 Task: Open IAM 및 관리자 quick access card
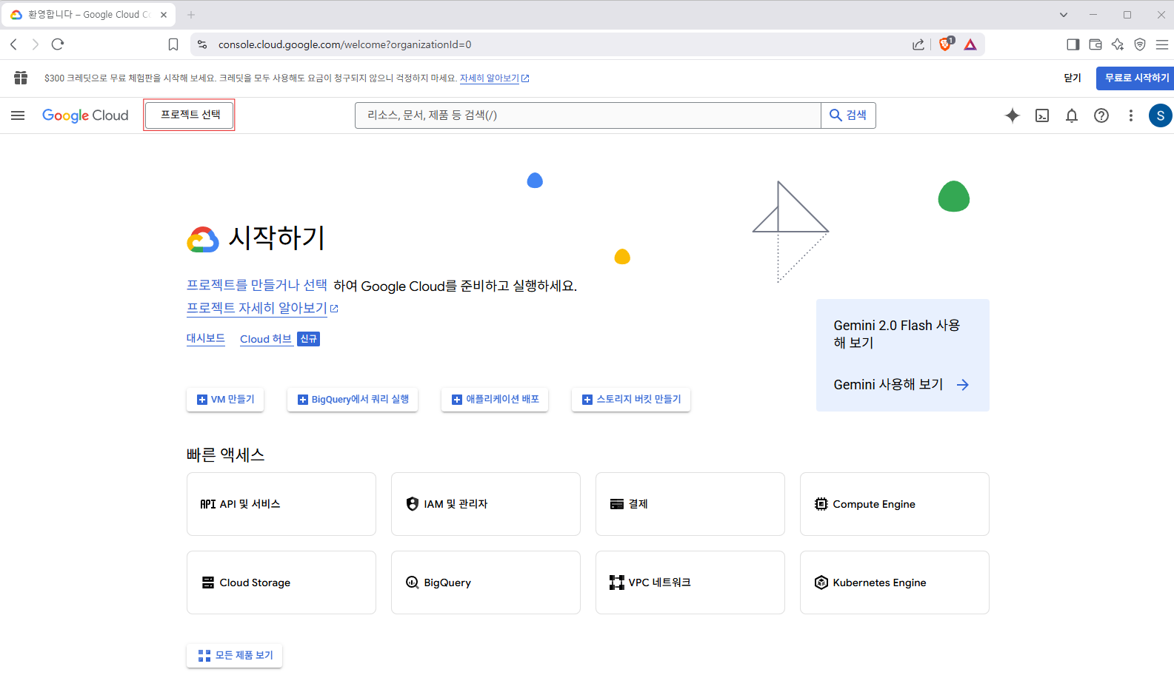tap(486, 504)
